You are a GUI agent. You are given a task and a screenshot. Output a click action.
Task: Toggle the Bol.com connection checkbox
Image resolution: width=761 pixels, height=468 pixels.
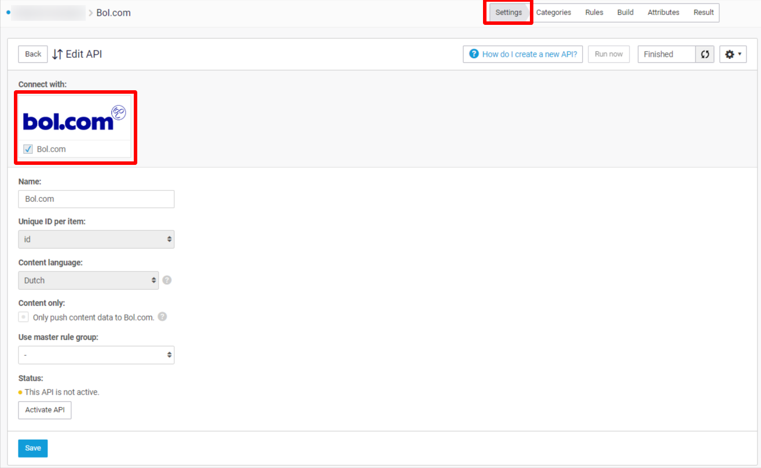[x=28, y=149]
